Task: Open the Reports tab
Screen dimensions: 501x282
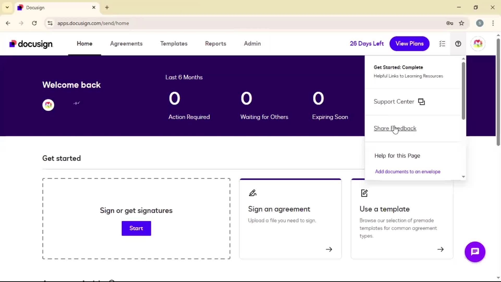Action: [216, 44]
